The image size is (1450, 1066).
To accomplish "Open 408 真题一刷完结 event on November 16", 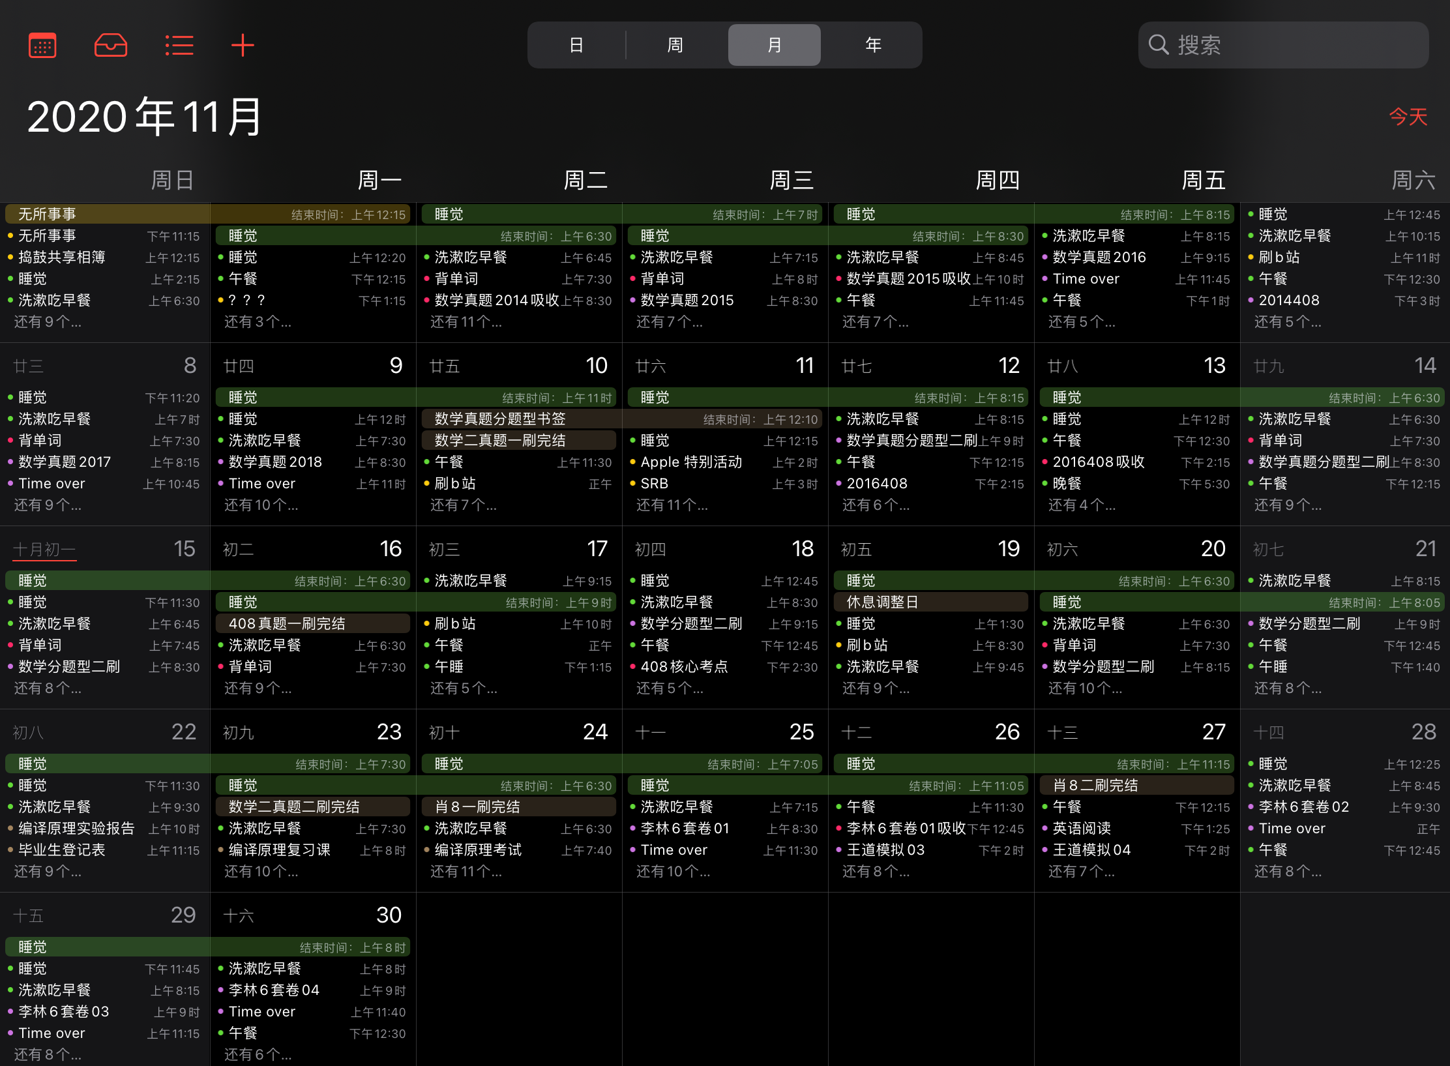I will (x=287, y=623).
